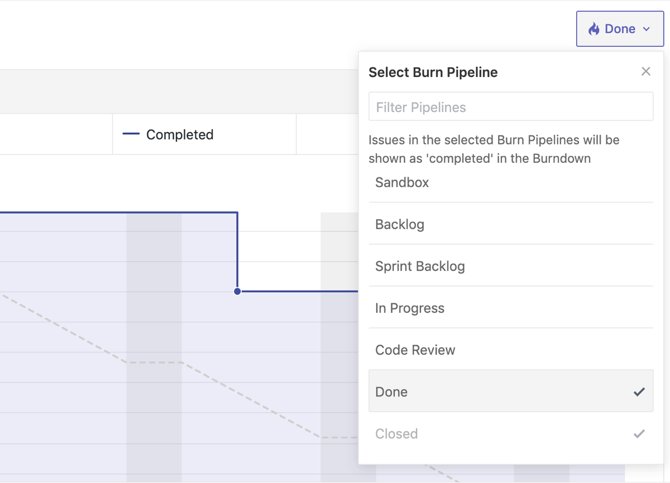The height and width of the screenshot is (483, 670).
Task: Expand the Done burn pipeline dropdown chevron
Action: click(647, 29)
